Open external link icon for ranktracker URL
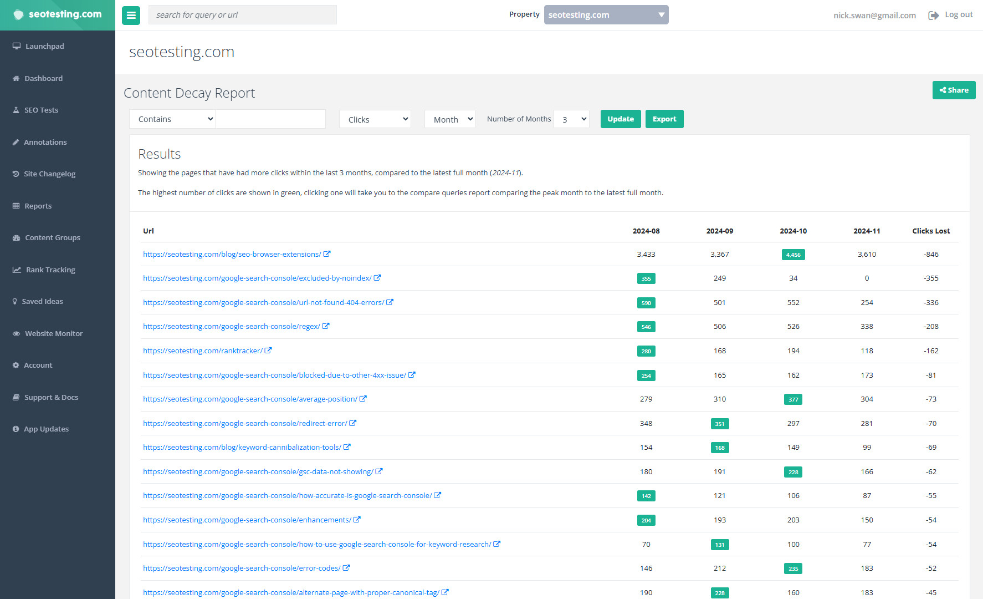 268,351
